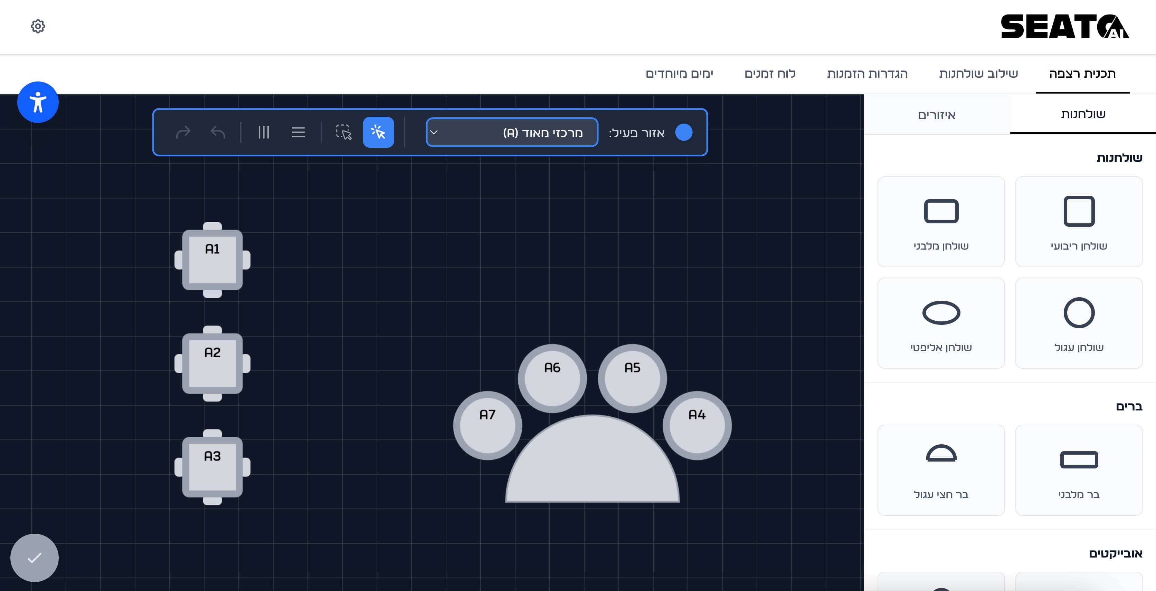Click the dropdown chevron in zone selector
Screen dimensions: 1156x591
[x=434, y=132]
